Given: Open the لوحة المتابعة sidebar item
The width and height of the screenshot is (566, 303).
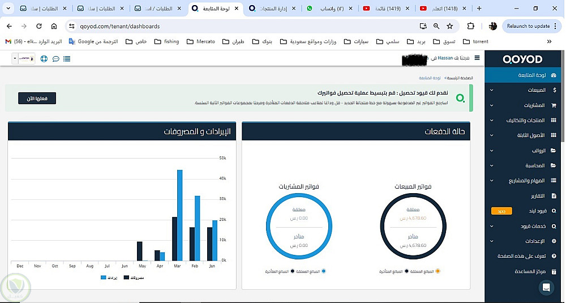Looking at the screenshot, I should [x=524, y=75].
